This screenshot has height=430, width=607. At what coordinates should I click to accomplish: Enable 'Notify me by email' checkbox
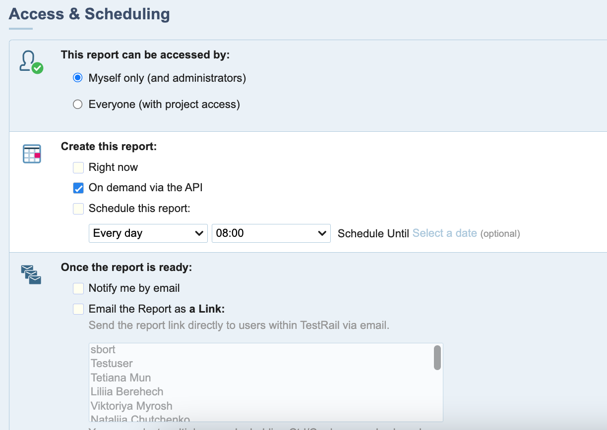point(78,288)
